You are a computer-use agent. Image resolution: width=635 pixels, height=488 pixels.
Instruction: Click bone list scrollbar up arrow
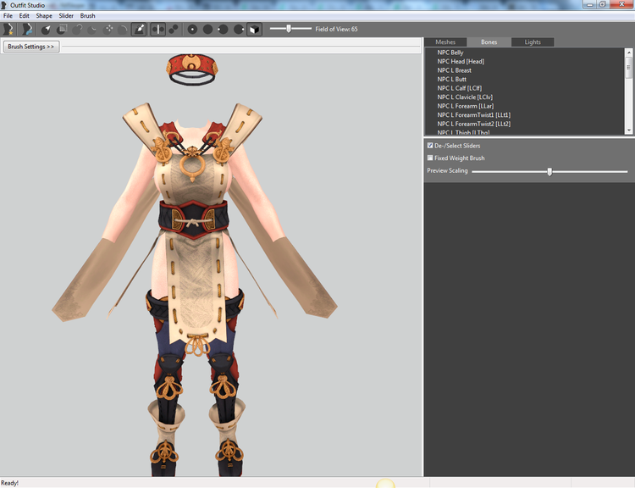[629, 53]
